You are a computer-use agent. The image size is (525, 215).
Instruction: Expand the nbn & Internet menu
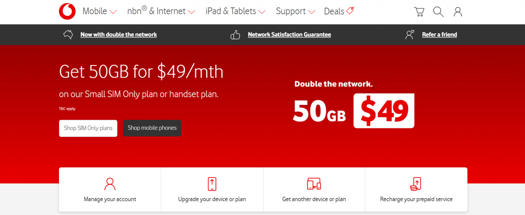tap(161, 11)
